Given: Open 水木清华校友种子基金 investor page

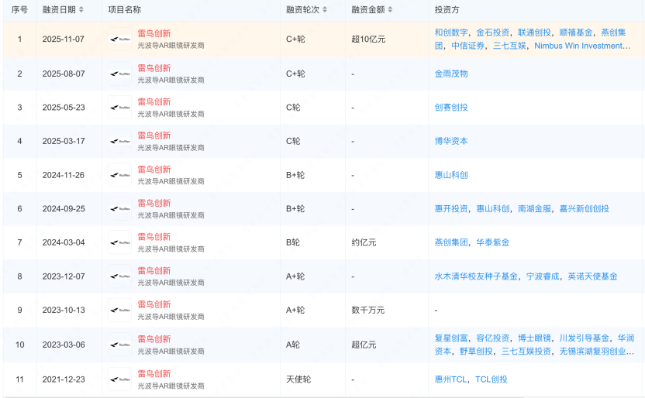Looking at the screenshot, I should tap(477, 276).
